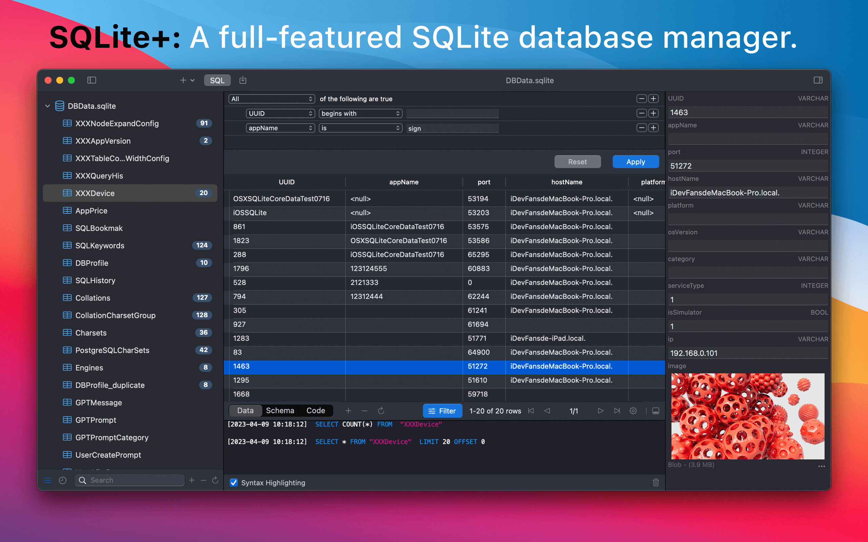The height and width of the screenshot is (542, 868).
Task: Open the add menu chevron in title bar
Action: 193,80
